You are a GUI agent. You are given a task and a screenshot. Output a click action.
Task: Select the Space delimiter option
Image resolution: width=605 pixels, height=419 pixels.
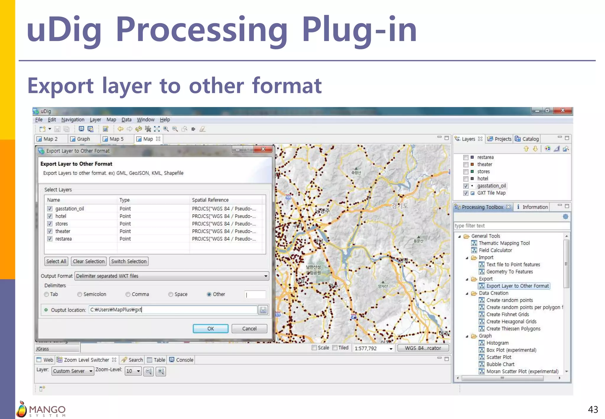pyautogui.click(x=171, y=294)
